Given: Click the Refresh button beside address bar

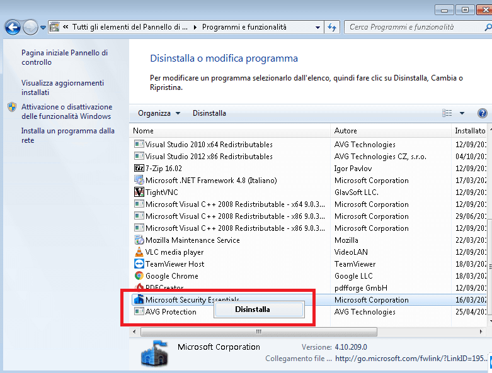Looking at the screenshot, I should 332,28.
